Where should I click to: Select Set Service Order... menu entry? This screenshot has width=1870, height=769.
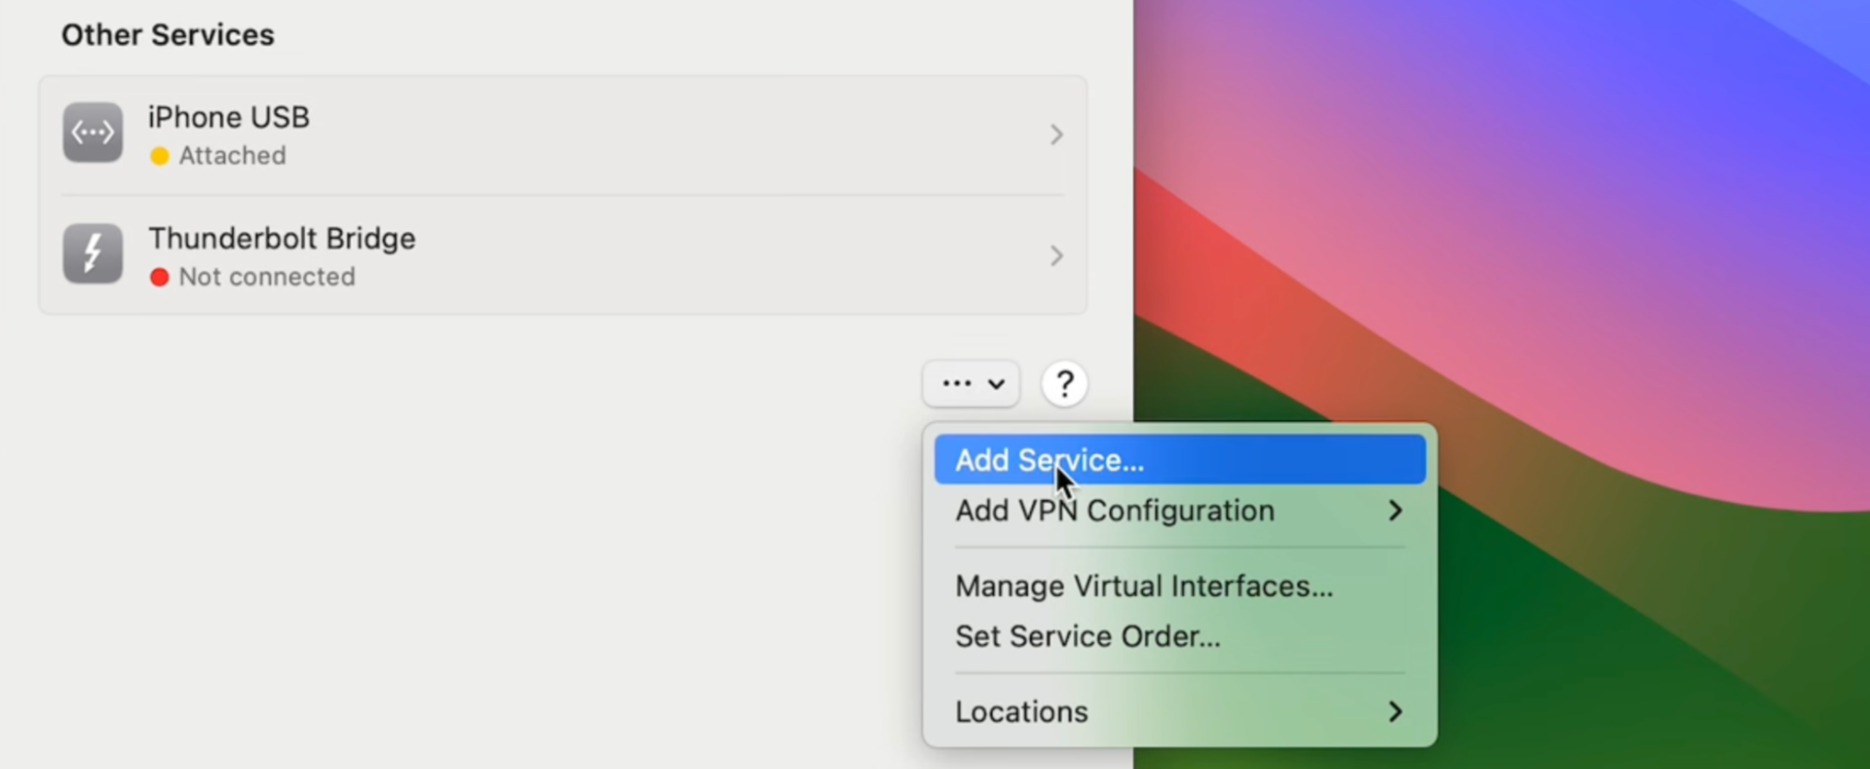tap(1087, 637)
